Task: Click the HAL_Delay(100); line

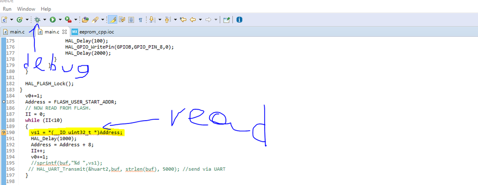Action: pyautogui.click(x=87, y=41)
